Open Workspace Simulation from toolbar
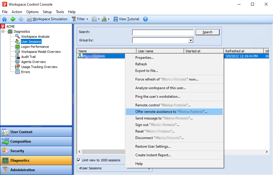The height and width of the screenshot is (175, 273). pos(47,19)
